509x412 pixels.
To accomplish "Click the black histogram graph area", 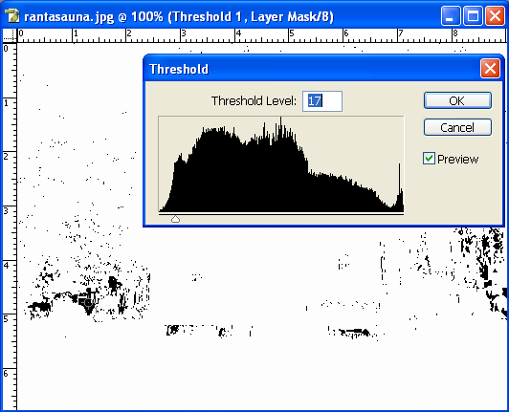I will tap(281, 164).
